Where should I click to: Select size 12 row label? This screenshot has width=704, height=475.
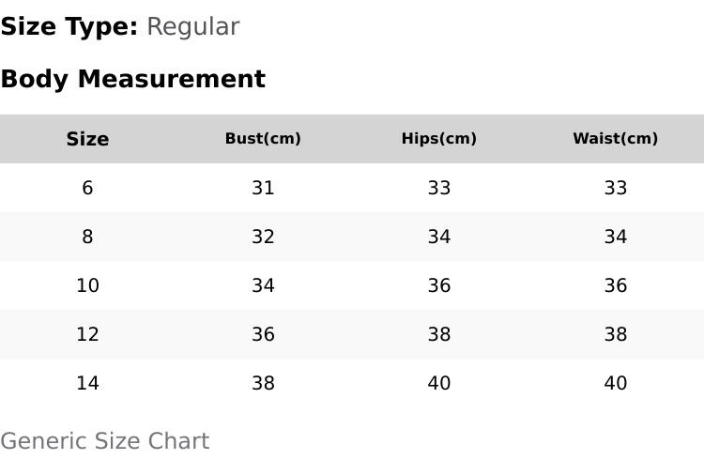pos(87,334)
